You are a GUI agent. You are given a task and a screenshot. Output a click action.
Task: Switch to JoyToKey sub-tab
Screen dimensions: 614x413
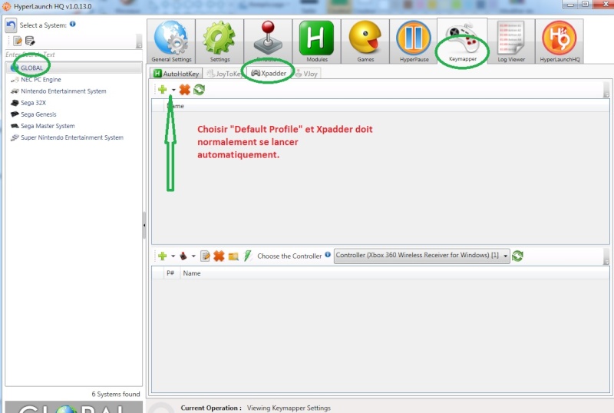pos(224,74)
